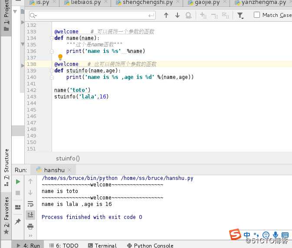The height and width of the screenshot is (248, 292).
Task: Open the Favorites tool window
Action: coord(7,216)
